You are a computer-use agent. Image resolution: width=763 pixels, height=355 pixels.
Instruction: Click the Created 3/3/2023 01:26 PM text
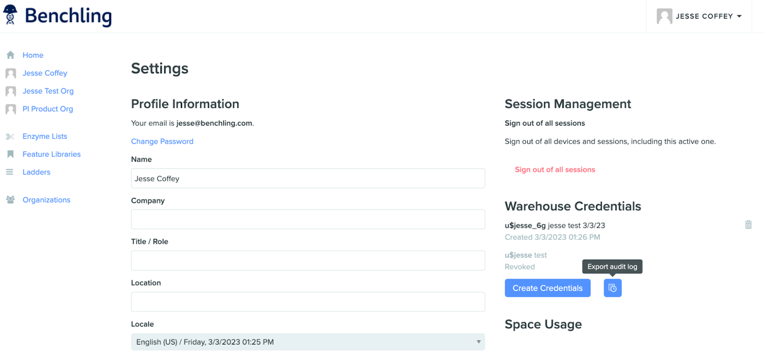click(553, 237)
